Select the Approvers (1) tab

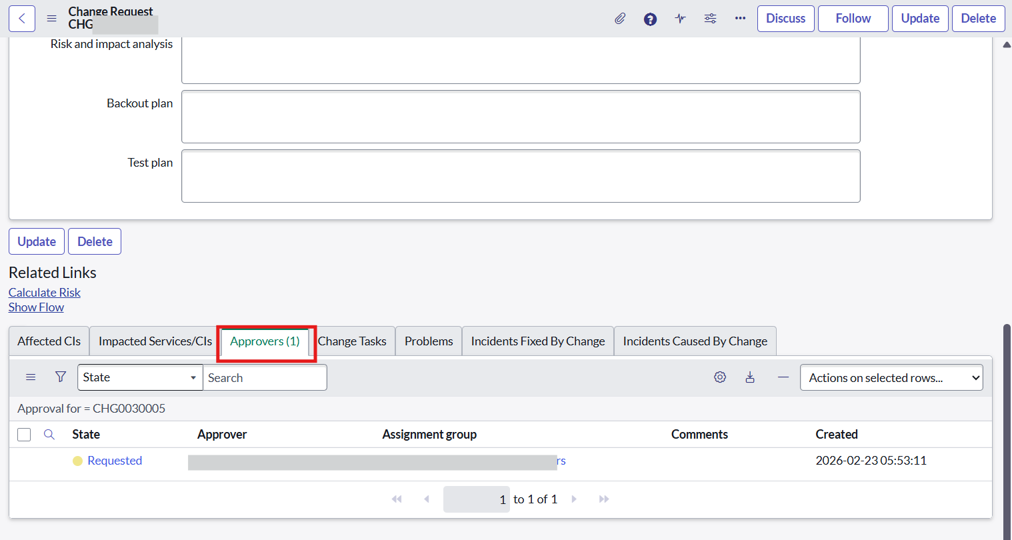(x=265, y=341)
